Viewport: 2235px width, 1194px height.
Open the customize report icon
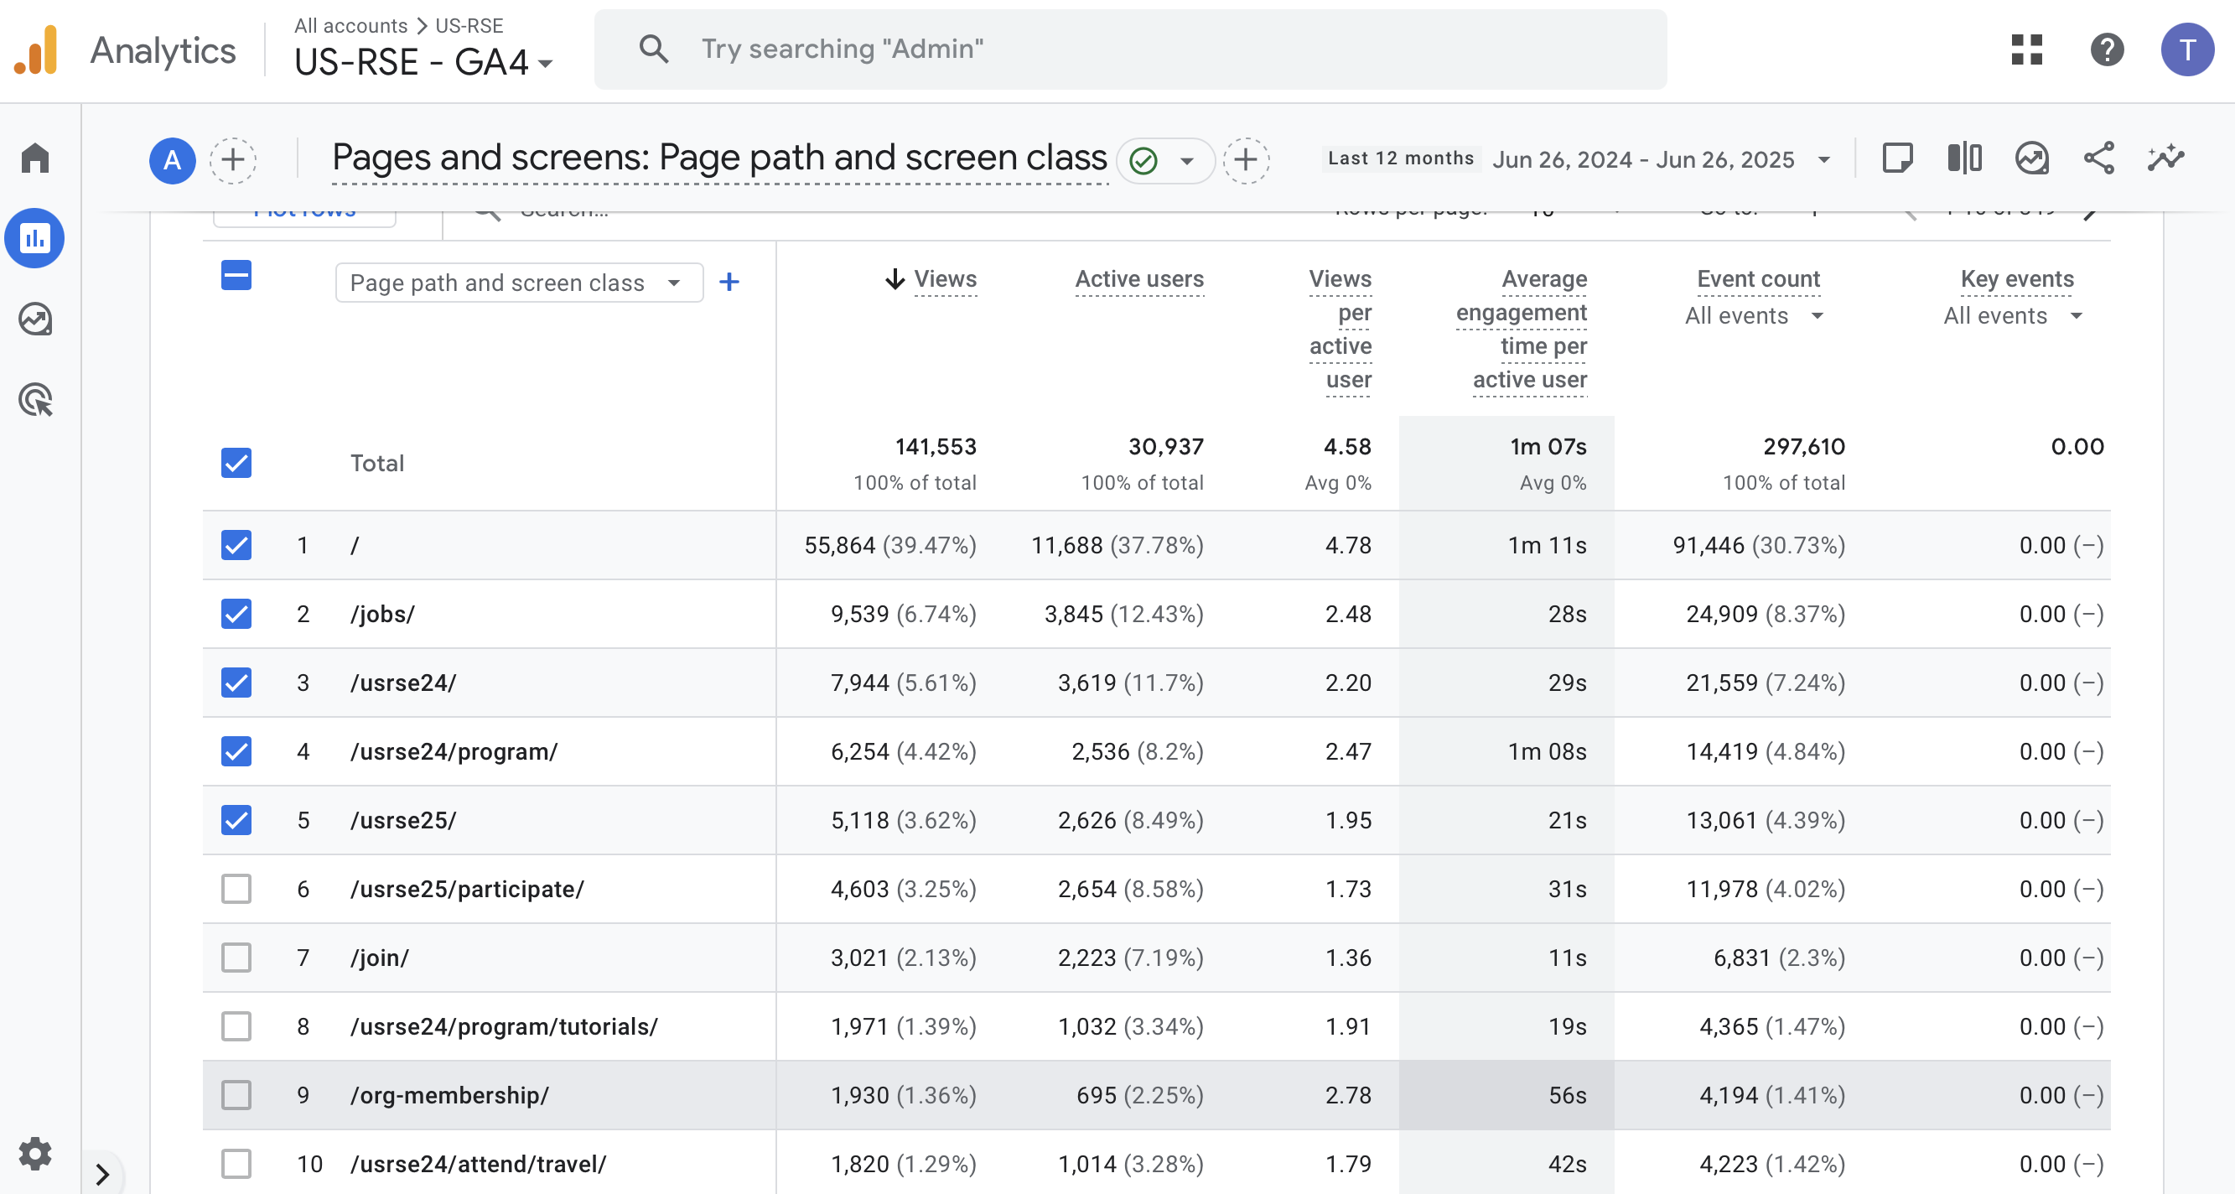[2032, 158]
